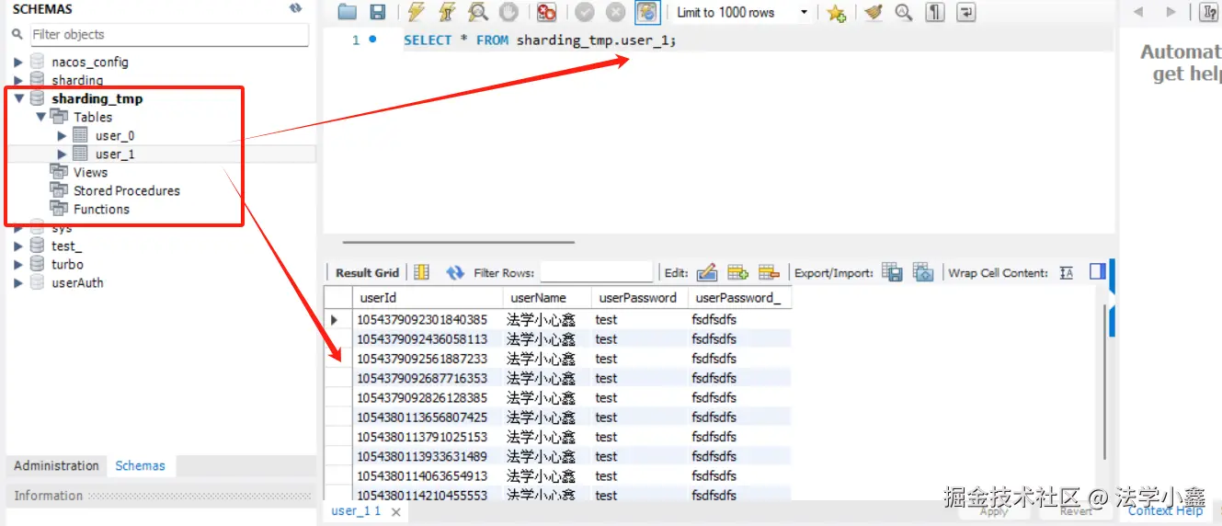This screenshot has width=1222, height=526.
Task: Click the Commit checkmark icon
Action: (585, 12)
